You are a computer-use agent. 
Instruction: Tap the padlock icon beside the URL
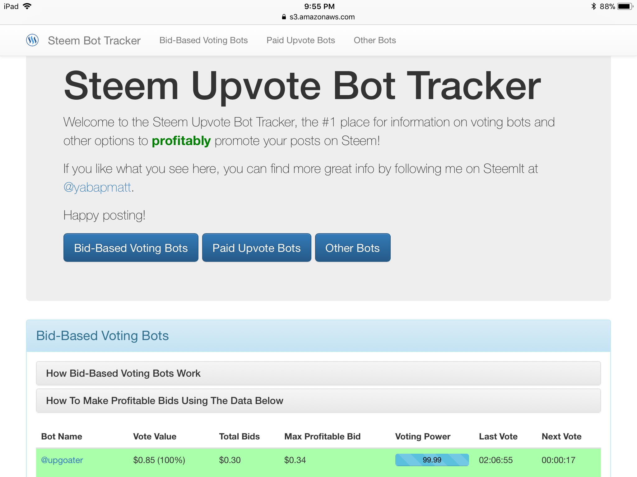[x=284, y=17]
